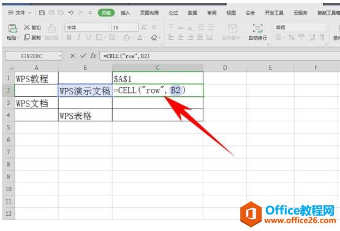Screen dimensions: 340x231
Task: Open the name box dropdown showing BIN2DEC
Action: point(60,56)
